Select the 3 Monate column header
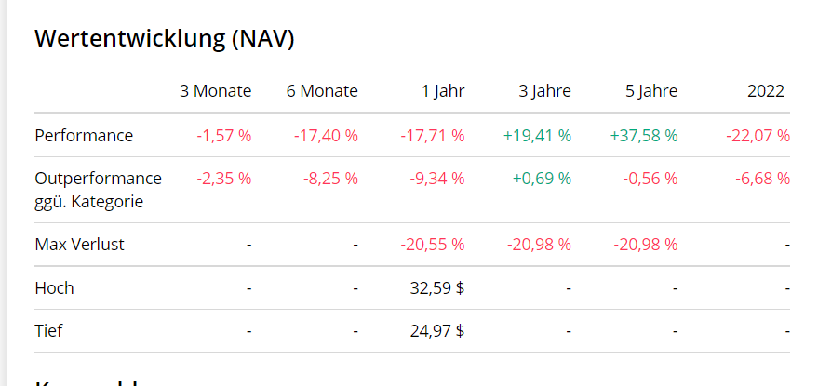Image resolution: width=818 pixels, height=386 pixels. [x=216, y=91]
